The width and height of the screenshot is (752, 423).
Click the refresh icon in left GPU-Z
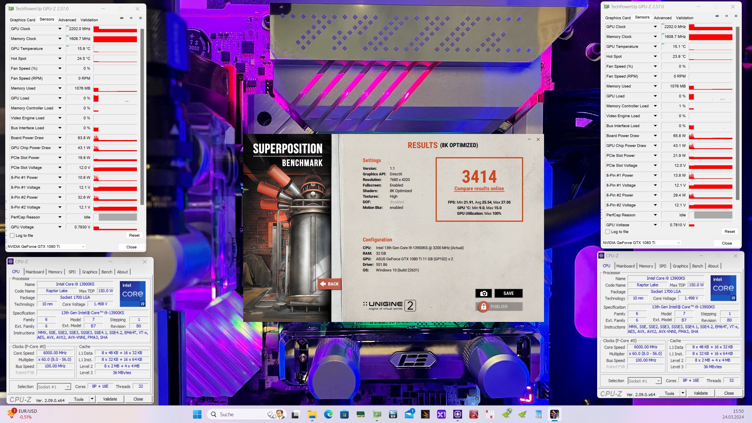[x=131, y=18]
